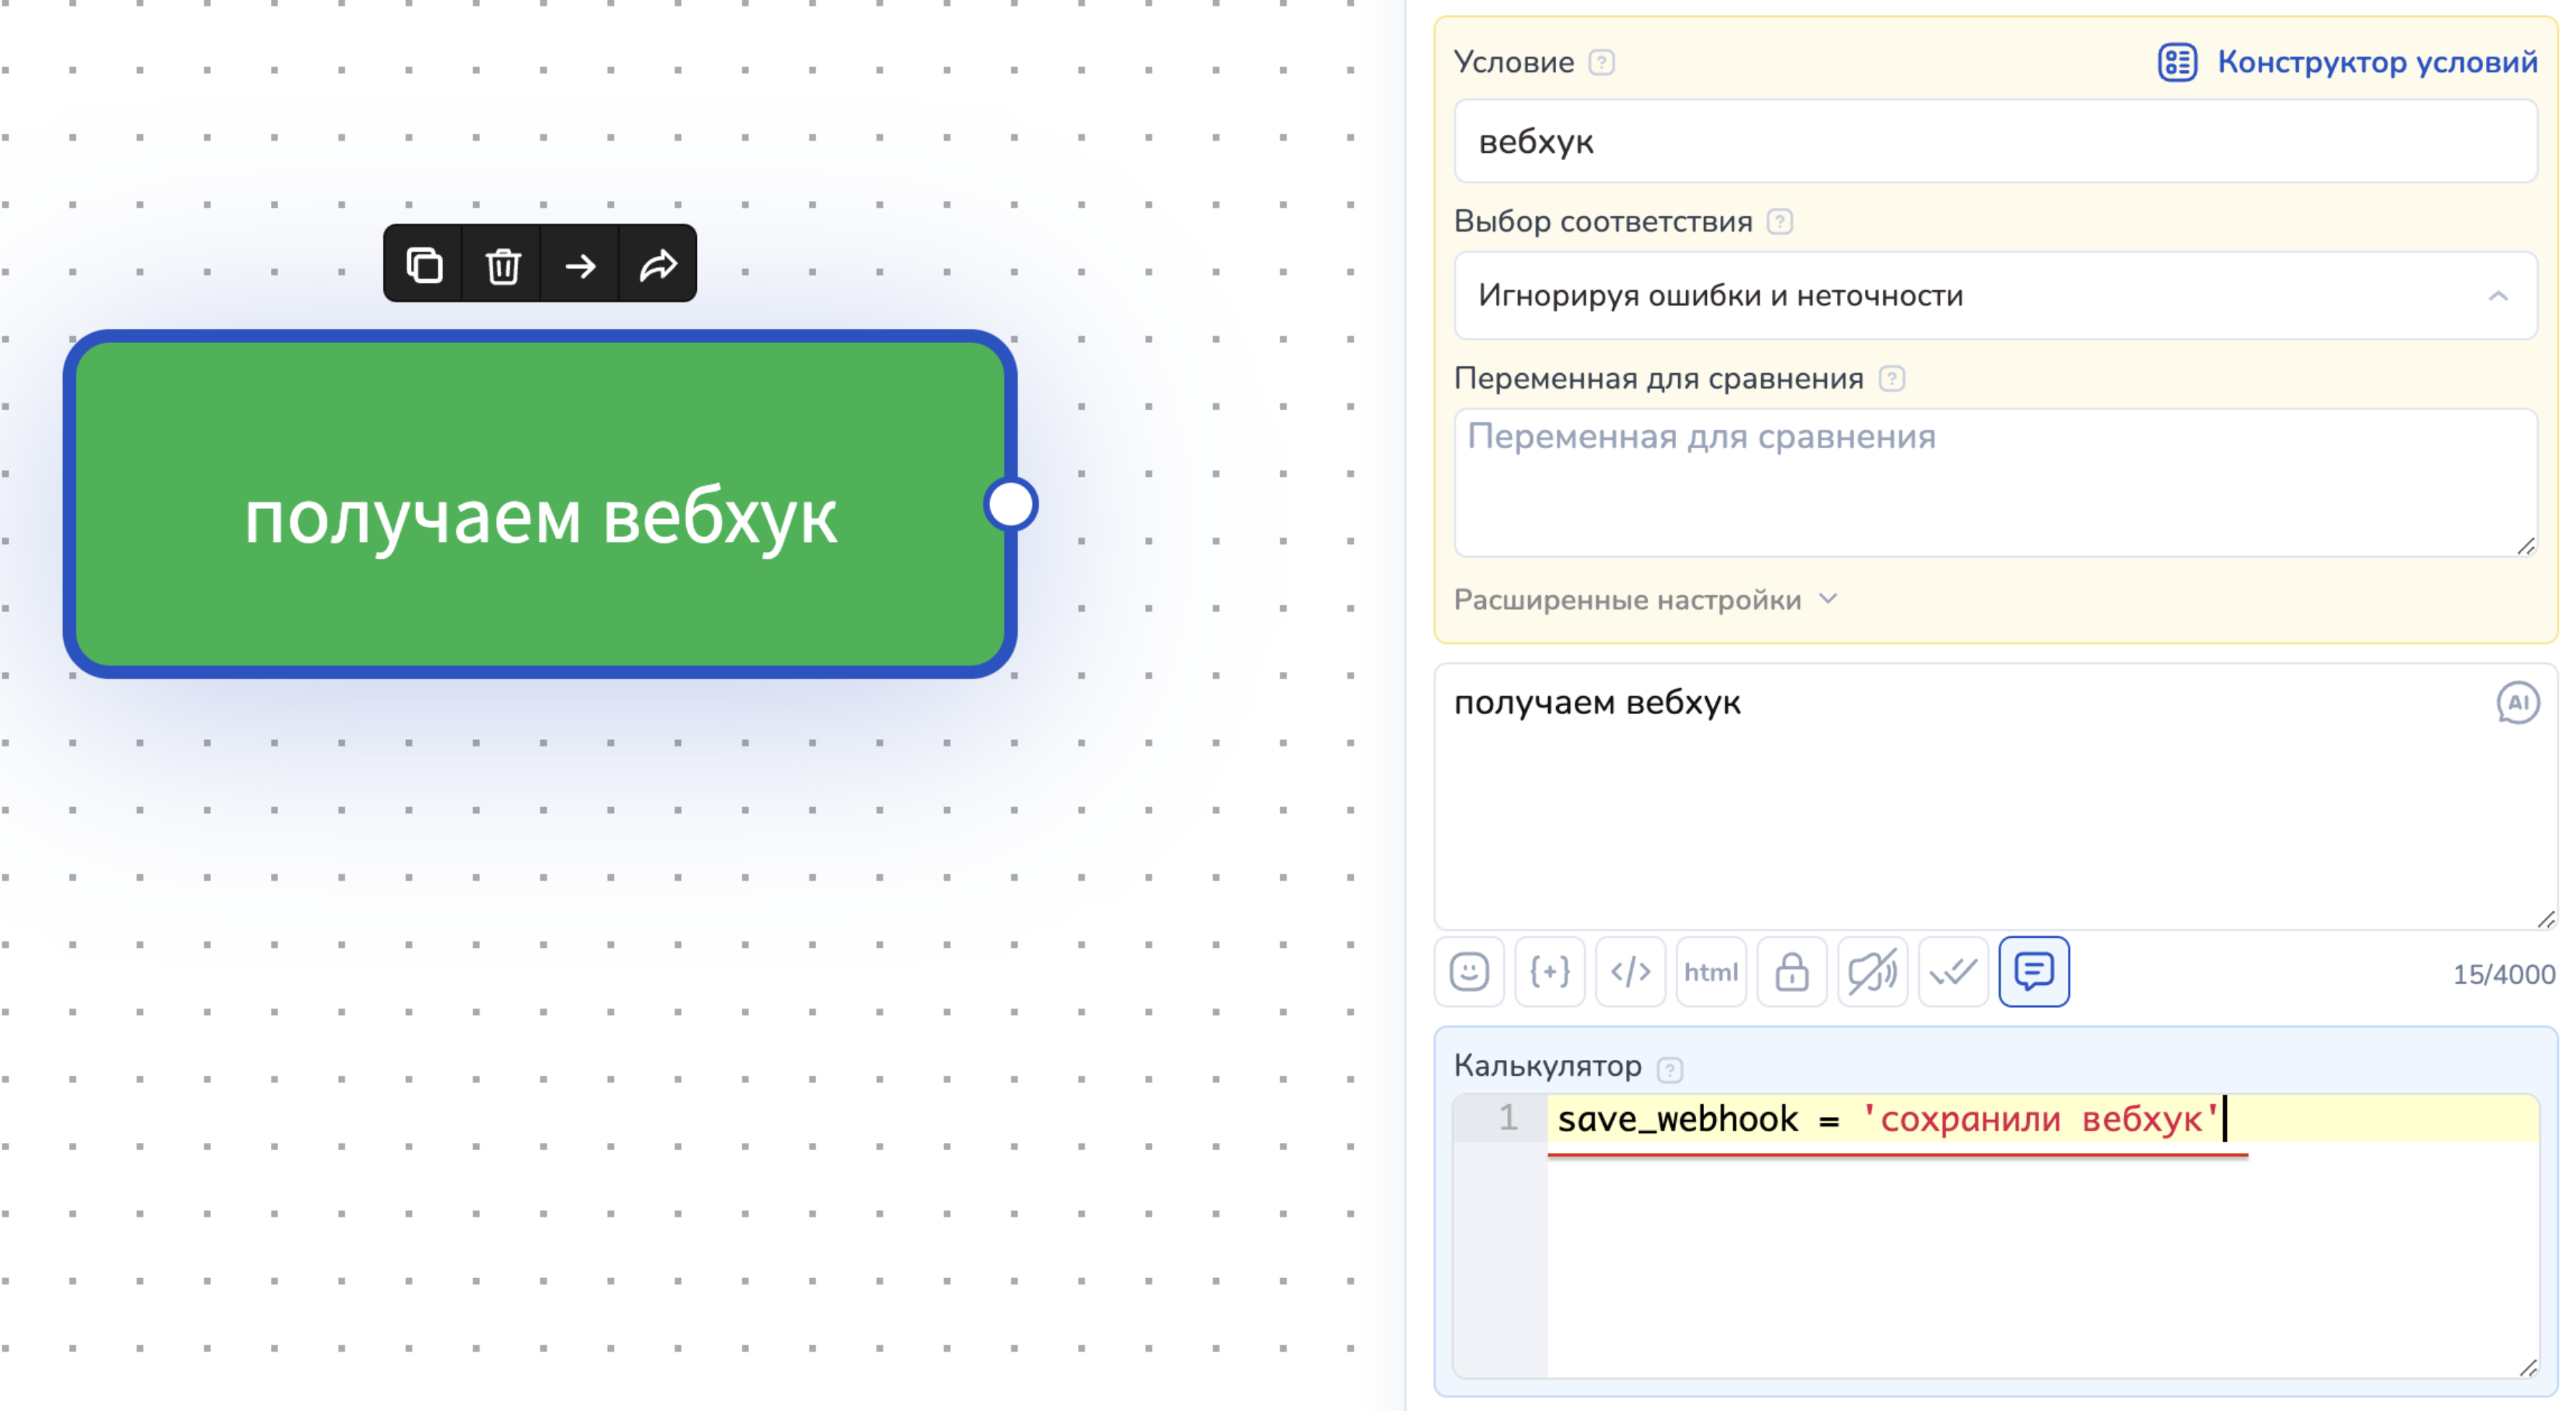This screenshot has width=2576, height=1411.
Task: Click the duplicate block icon
Action: (424, 265)
